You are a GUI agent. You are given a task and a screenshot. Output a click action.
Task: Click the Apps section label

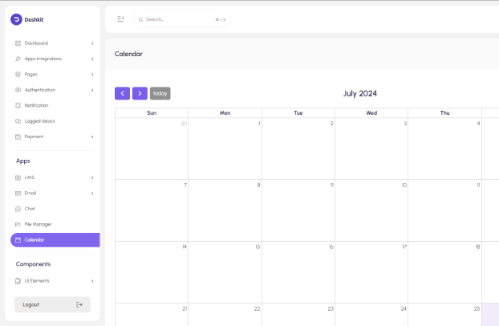(x=23, y=161)
